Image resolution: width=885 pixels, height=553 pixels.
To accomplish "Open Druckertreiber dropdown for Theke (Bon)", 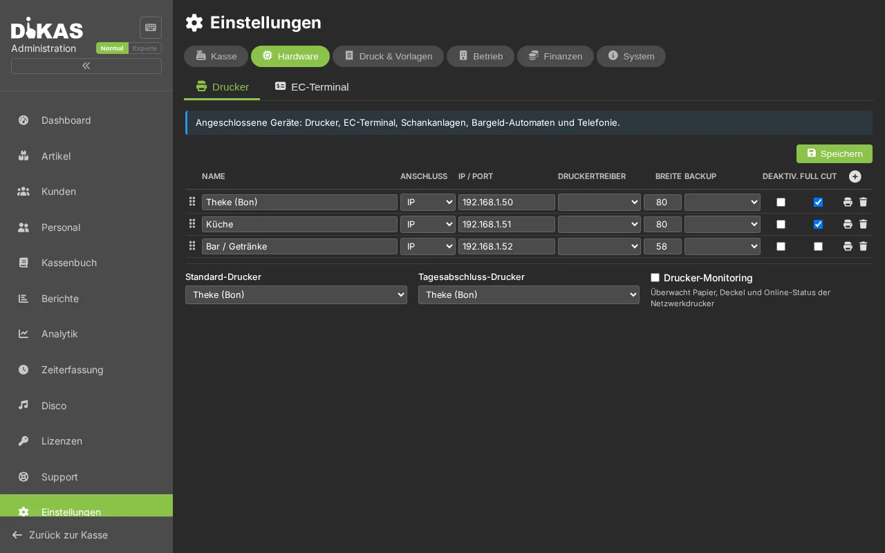I will tap(599, 202).
